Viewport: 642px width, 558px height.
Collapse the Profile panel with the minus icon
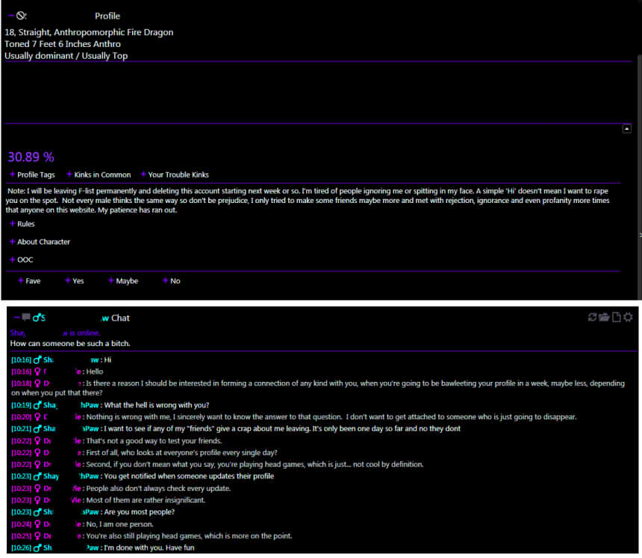pos(10,16)
